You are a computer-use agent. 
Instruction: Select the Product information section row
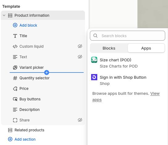tap(43, 15)
